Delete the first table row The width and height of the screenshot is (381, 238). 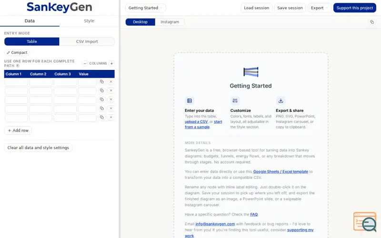point(111,81)
